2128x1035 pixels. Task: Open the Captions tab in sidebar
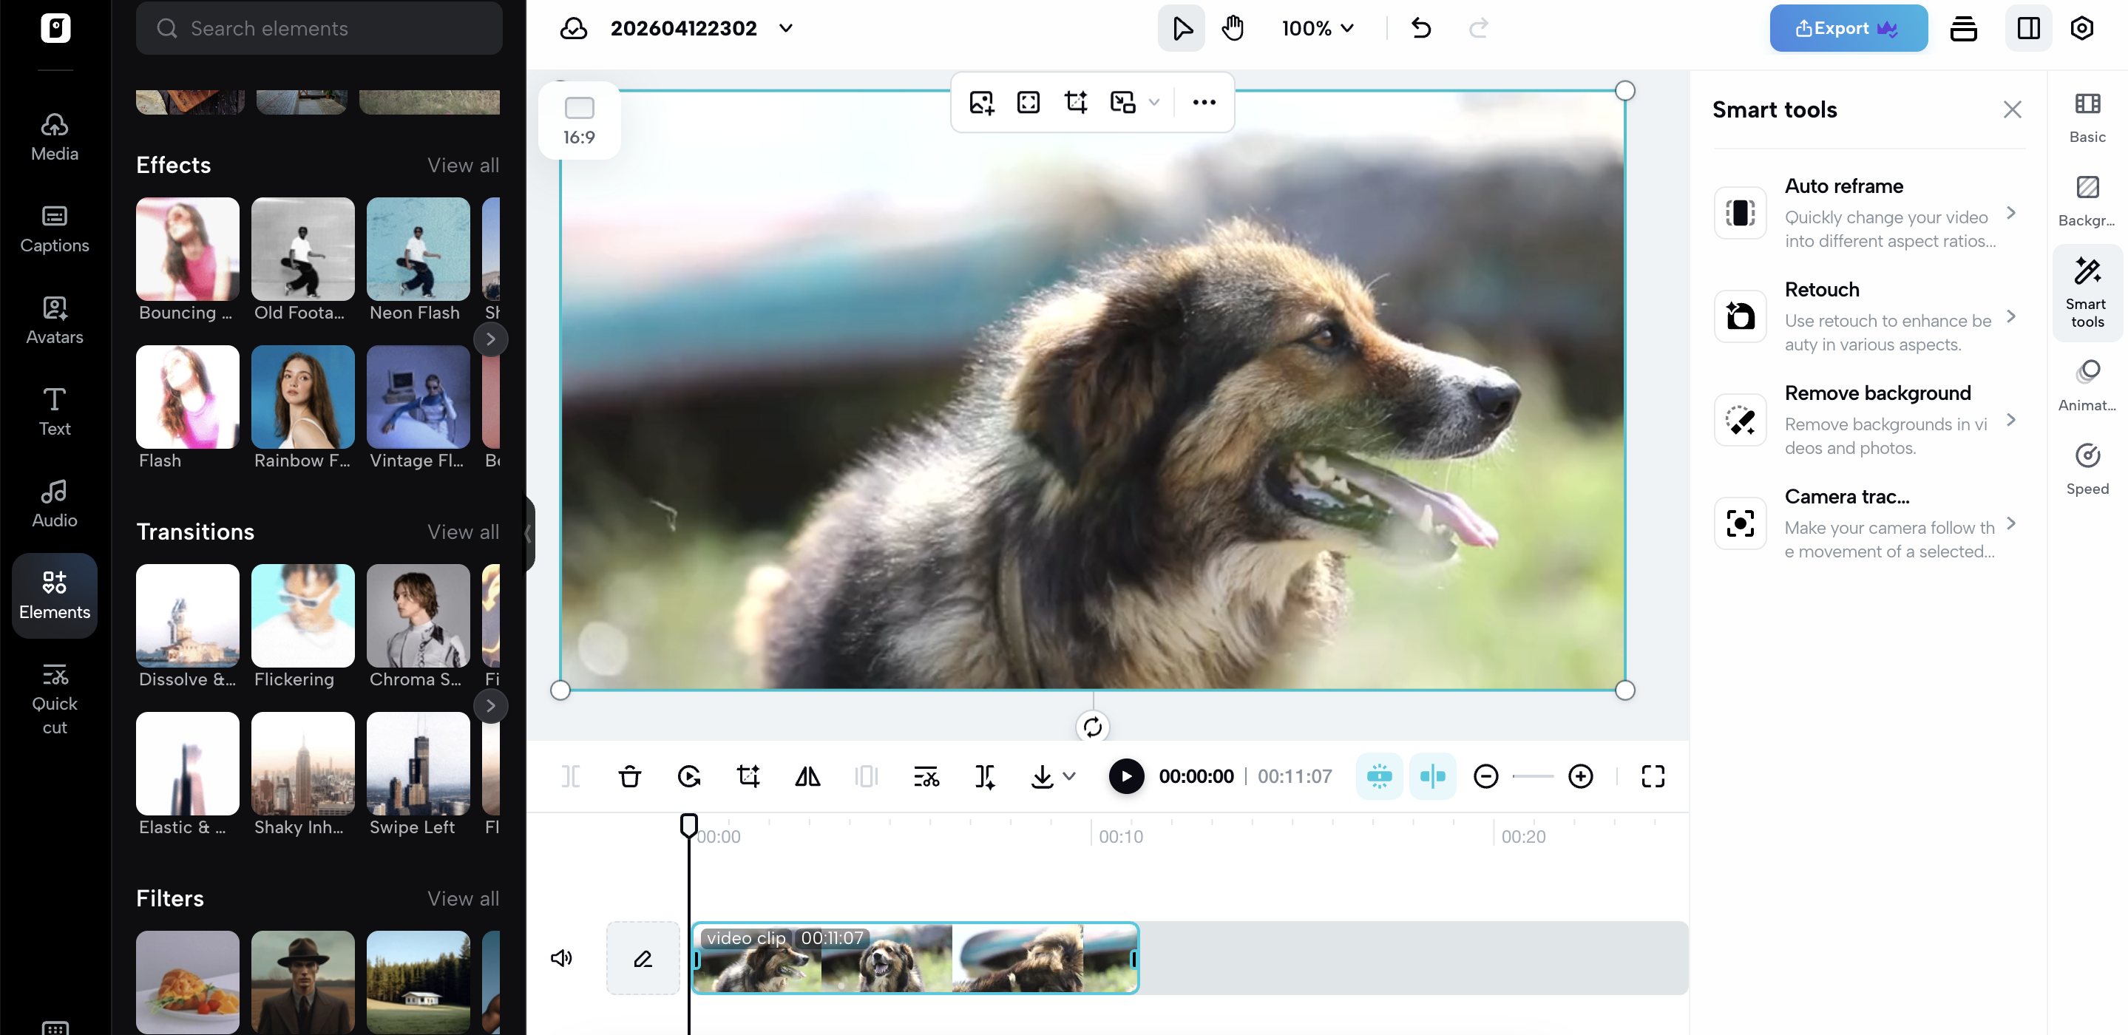pyautogui.click(x=55, y=228)
